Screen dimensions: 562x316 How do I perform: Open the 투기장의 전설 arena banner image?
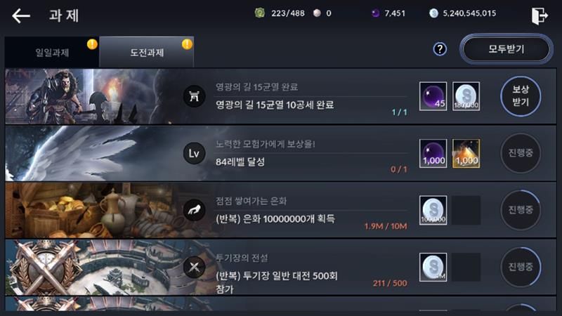(93, 268)
